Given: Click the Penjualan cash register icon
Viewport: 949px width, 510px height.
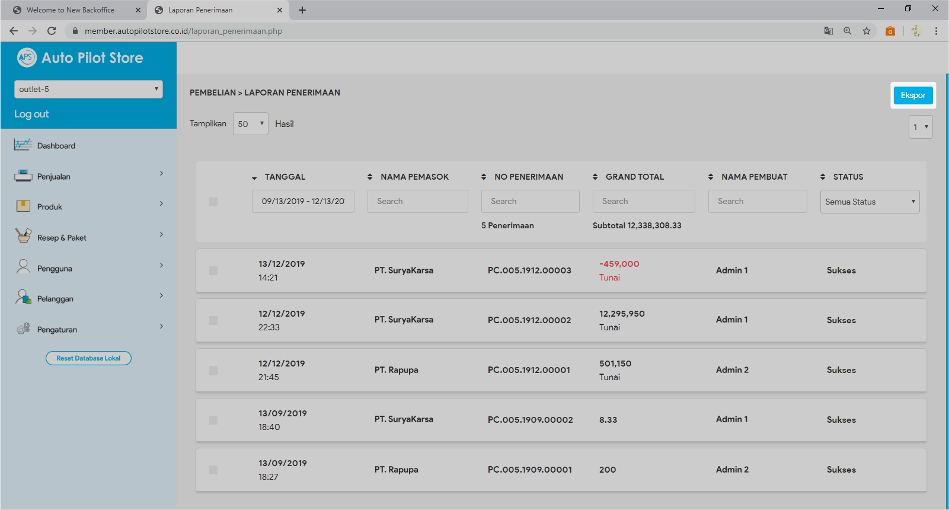Looking at the screenshot, I should (x=23, y=176).
